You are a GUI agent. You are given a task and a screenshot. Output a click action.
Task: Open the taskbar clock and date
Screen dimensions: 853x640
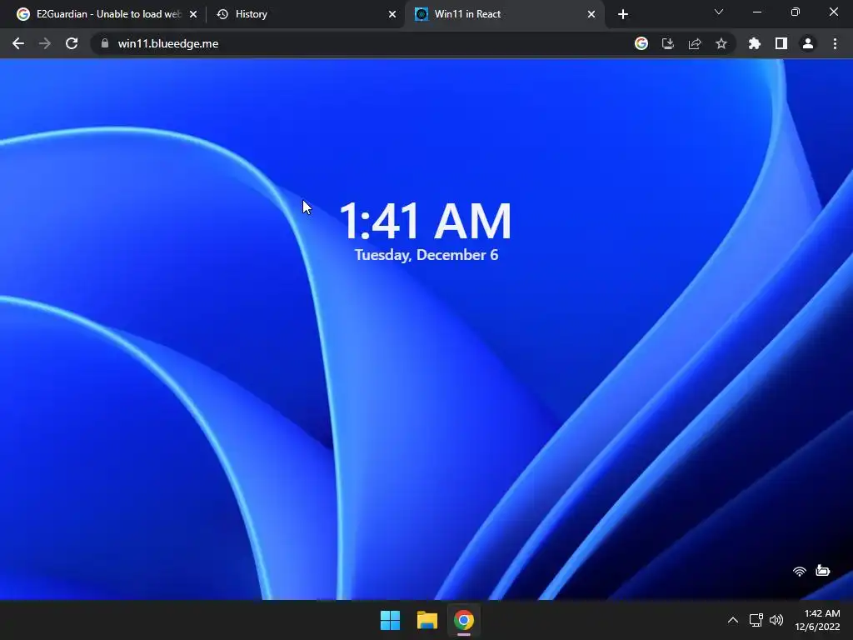click(818, 620)
